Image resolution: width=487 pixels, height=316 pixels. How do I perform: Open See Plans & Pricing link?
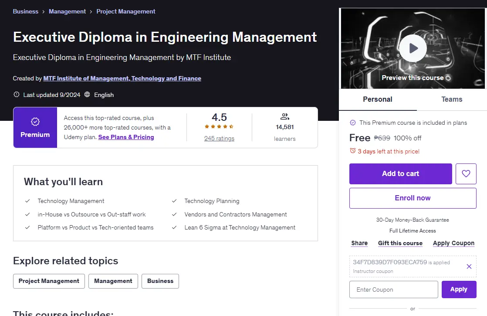(x=126, y=137)
